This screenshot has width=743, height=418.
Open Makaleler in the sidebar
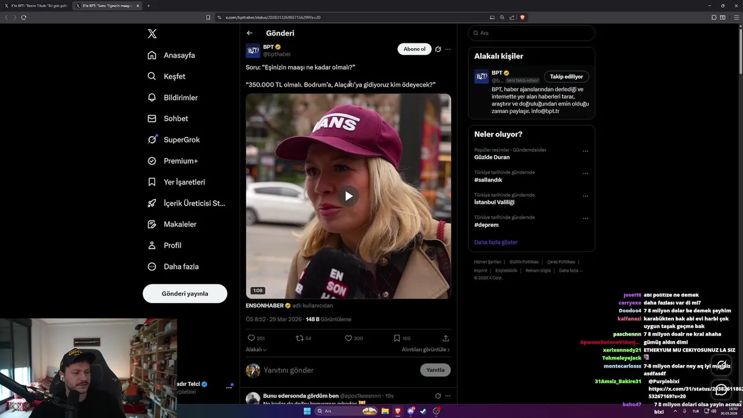(x=172, y=224)
